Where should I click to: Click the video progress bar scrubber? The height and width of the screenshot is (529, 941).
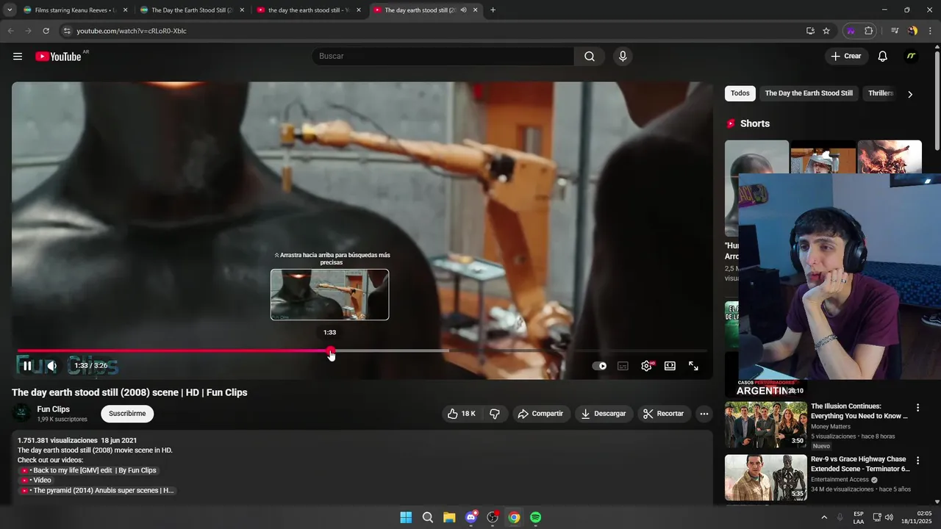pyautogui.click(x=331, y=351)
